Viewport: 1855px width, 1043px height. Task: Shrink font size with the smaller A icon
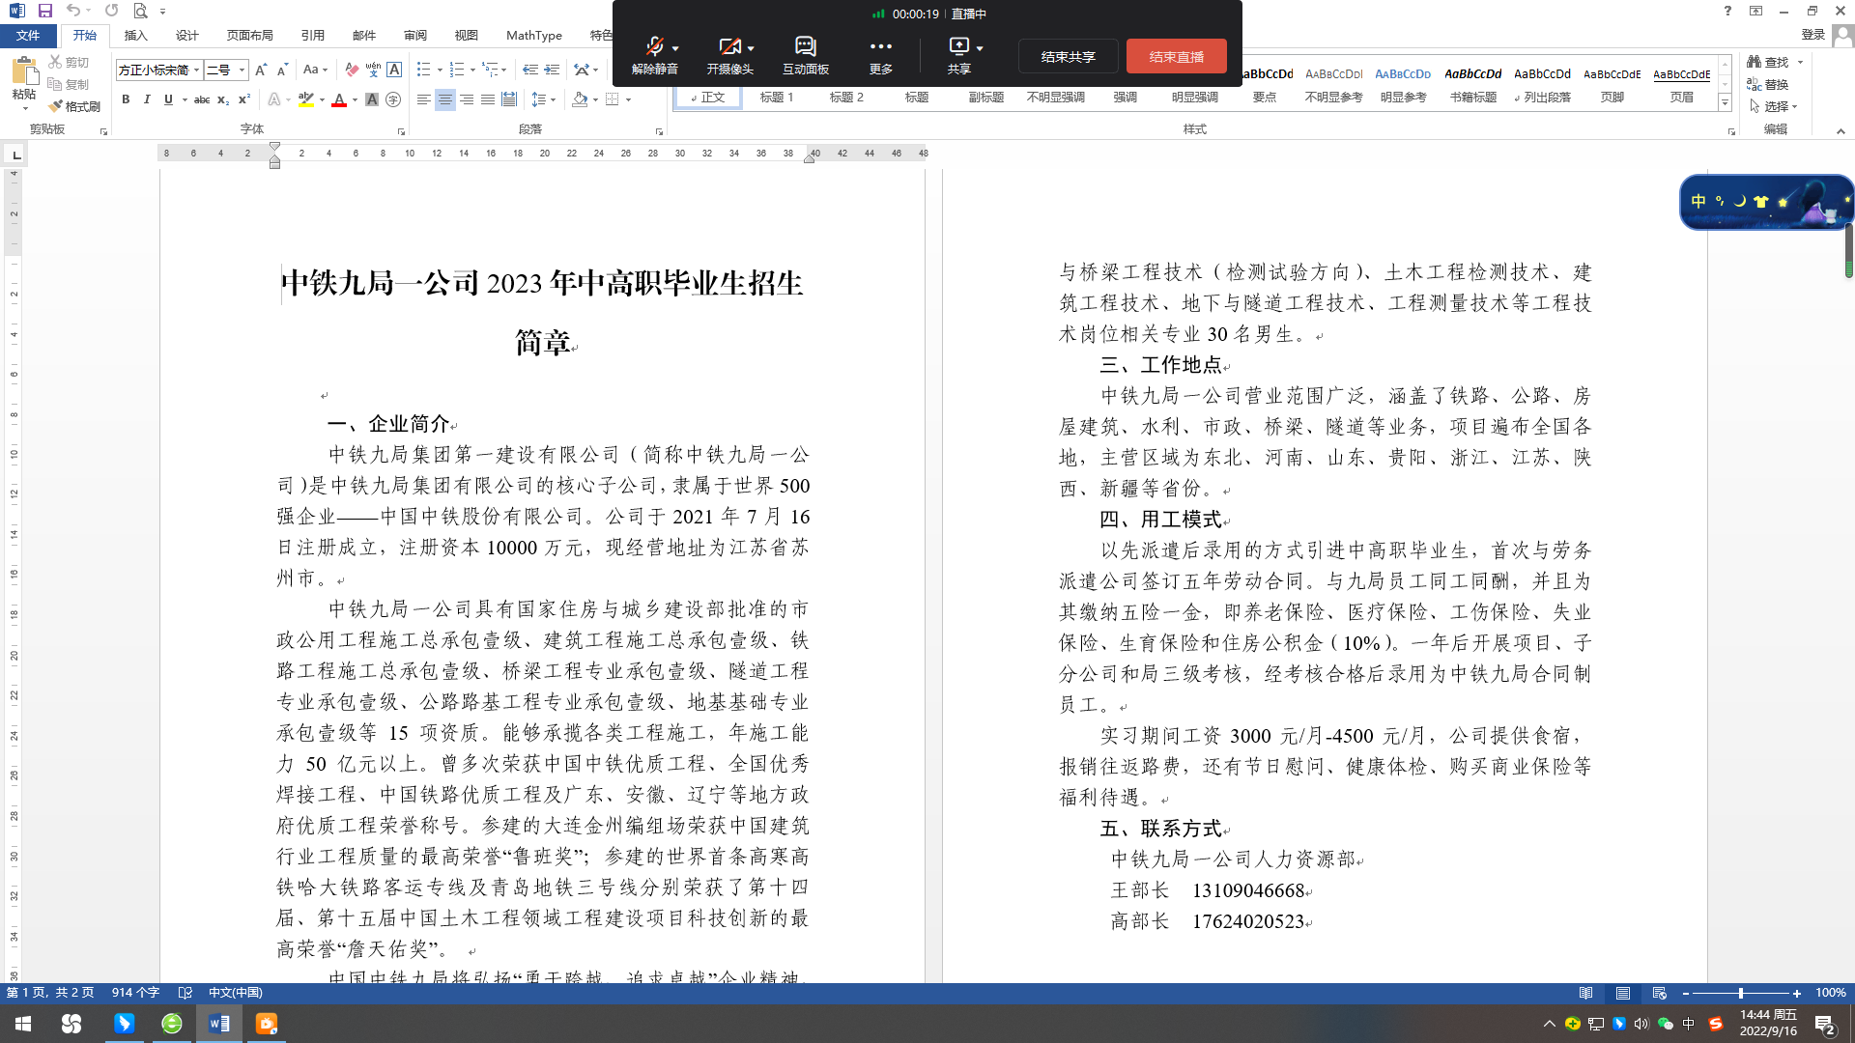(282, 70)
